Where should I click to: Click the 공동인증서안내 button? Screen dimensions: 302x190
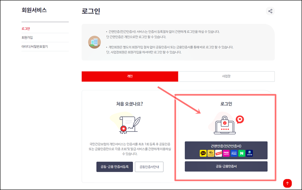(x=149, y=167)
